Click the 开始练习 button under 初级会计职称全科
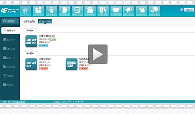This screenshot has height=114, width=195. 44,46
